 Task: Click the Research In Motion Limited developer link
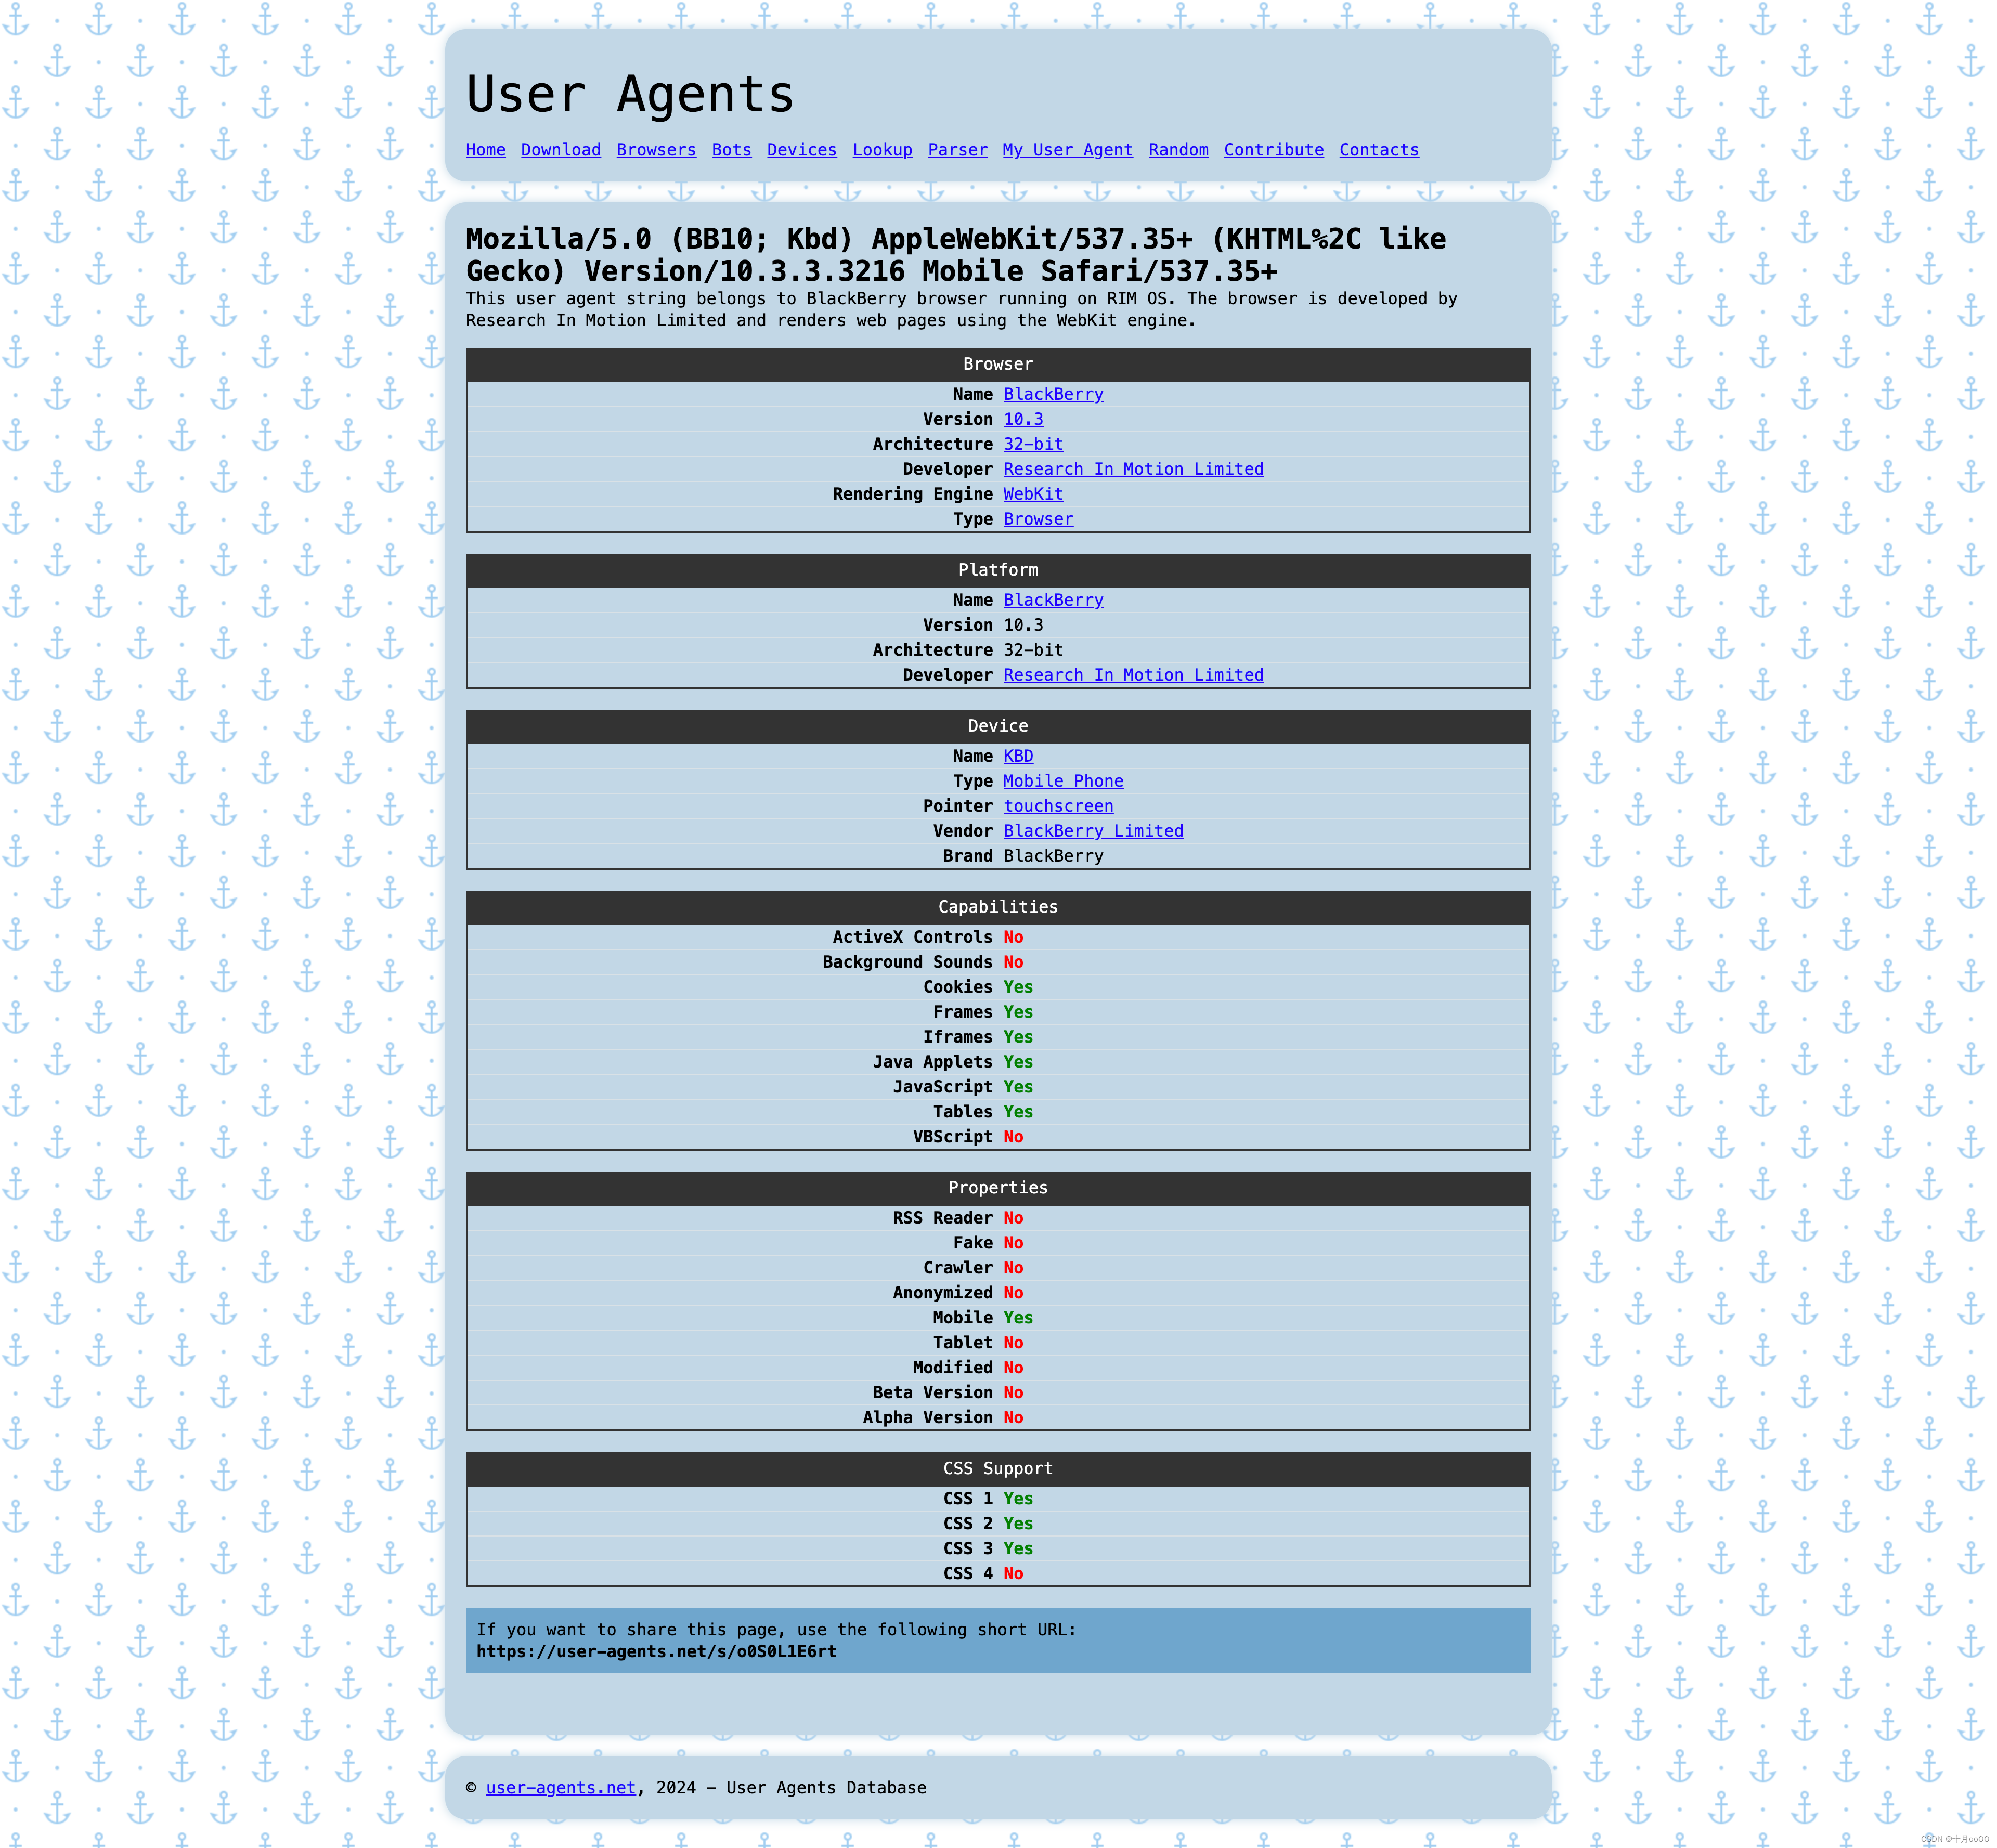[x=1133, y=468]
